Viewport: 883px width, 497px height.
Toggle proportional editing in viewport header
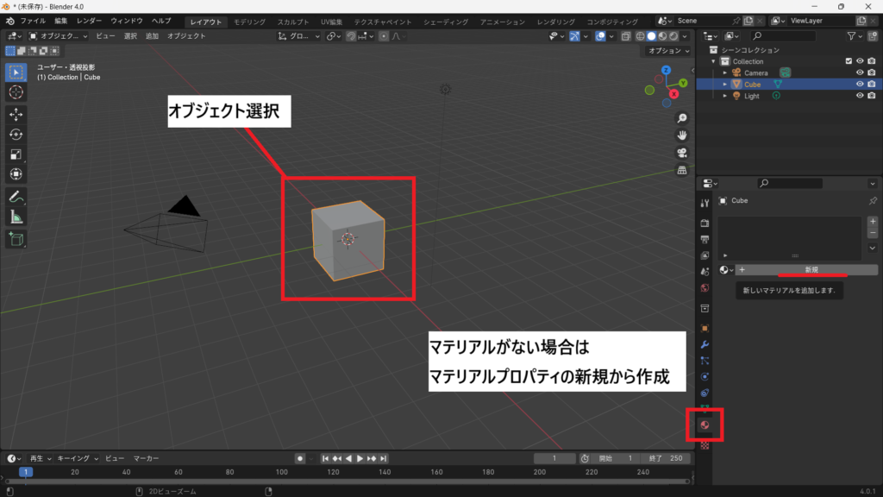point(384,36)
